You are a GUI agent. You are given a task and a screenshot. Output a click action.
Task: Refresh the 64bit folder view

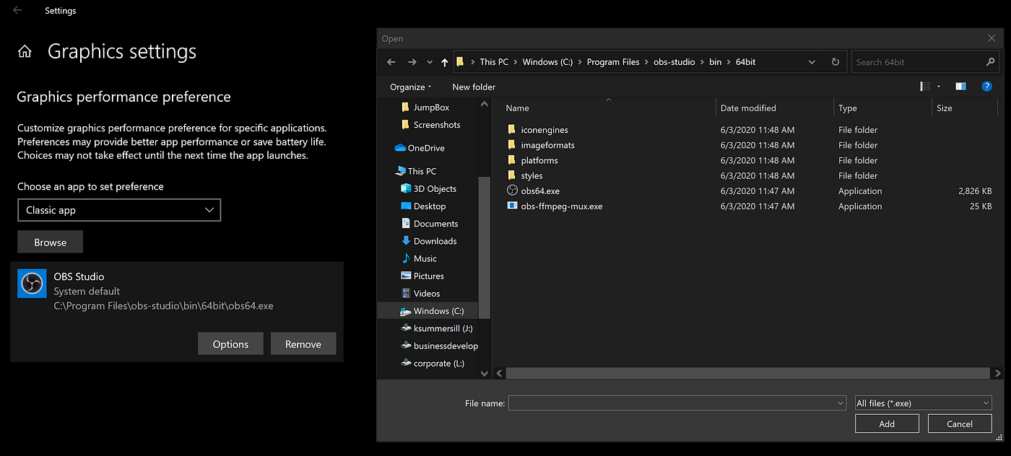point(836,62)
